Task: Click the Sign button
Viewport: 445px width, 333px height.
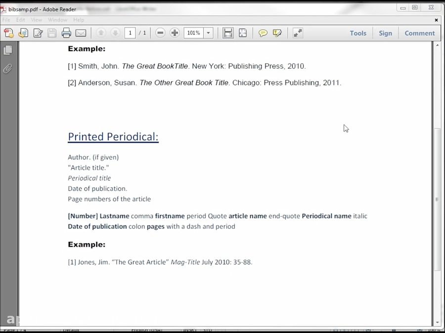Action: [x=385, y=33]
